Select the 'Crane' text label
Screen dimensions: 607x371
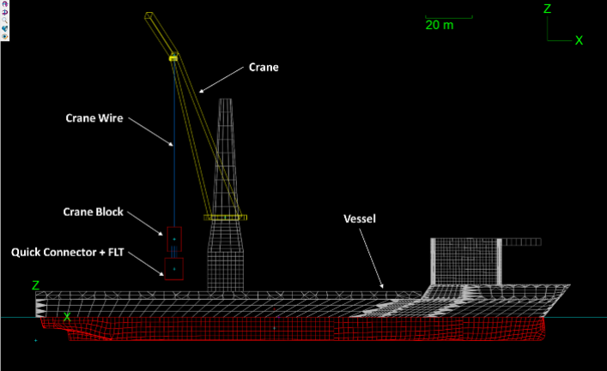click(264, 66)
